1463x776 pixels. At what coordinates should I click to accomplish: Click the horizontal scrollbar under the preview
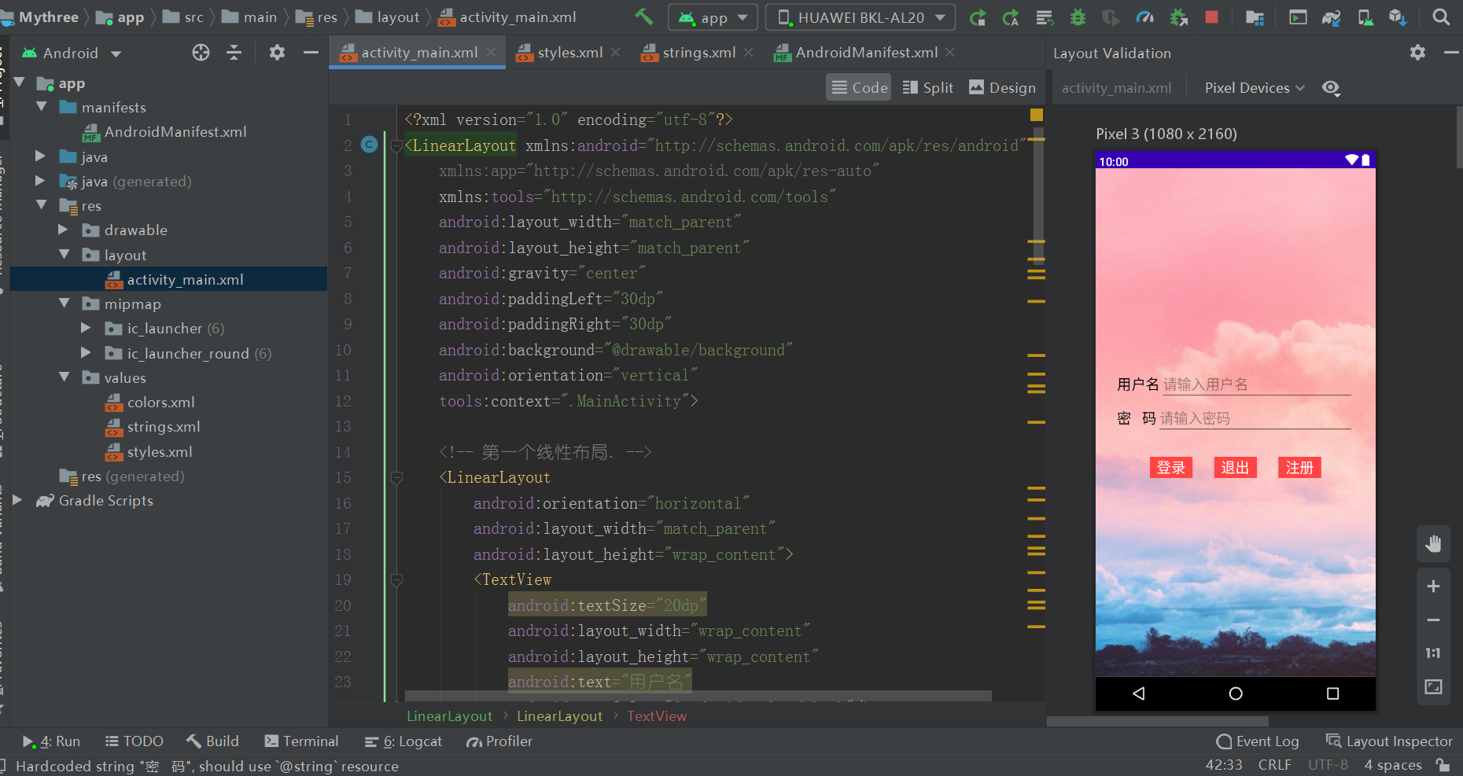coord(1157,721)
